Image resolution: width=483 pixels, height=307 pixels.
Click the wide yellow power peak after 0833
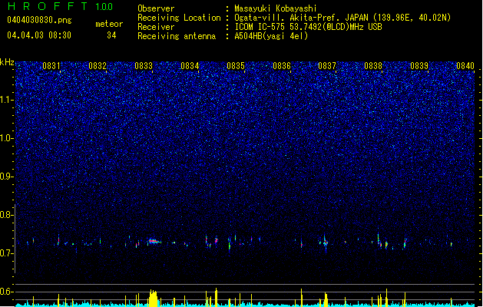[x=153, y=298]
